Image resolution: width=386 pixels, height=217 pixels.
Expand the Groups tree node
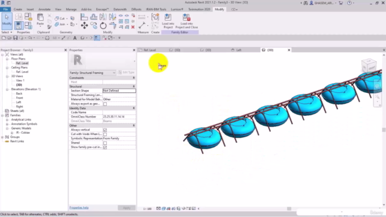(2, 137)
